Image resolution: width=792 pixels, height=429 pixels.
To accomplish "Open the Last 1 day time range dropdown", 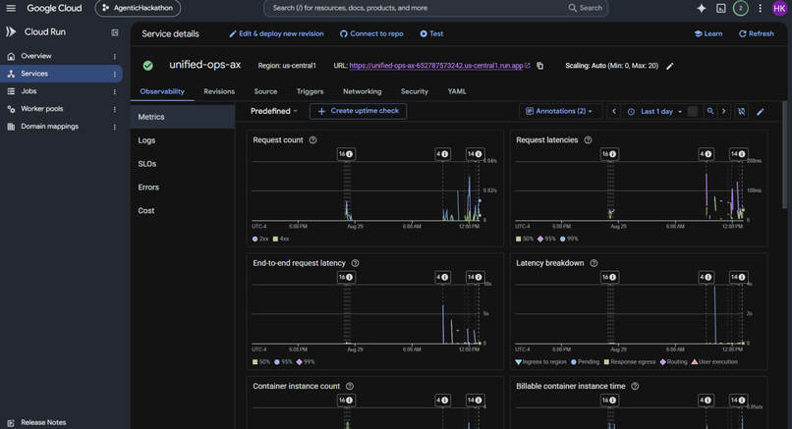I will (x=655, y=112).
